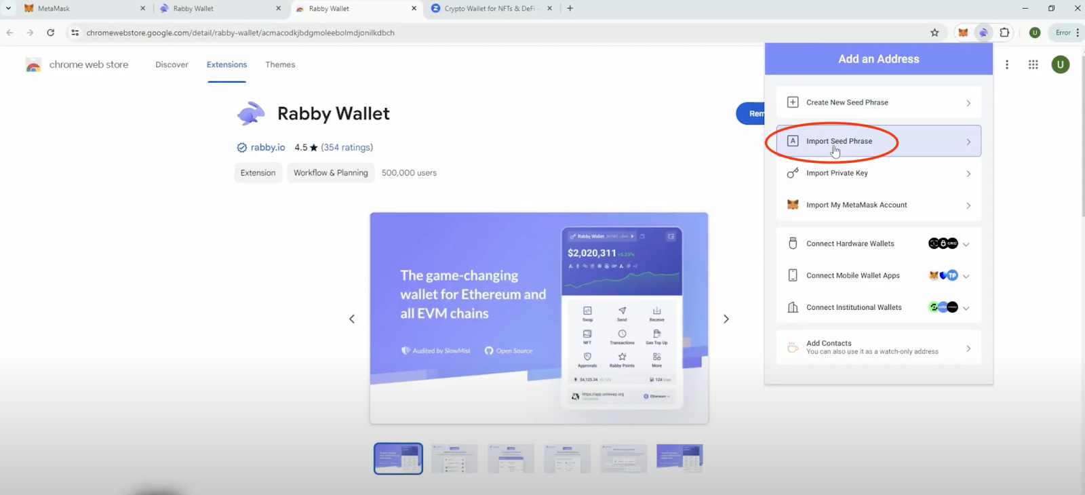The width and height of the screenshot is (1085, 495).
Task: Open Chrome's three-dot menu
Action: (x=1078, y=33)
